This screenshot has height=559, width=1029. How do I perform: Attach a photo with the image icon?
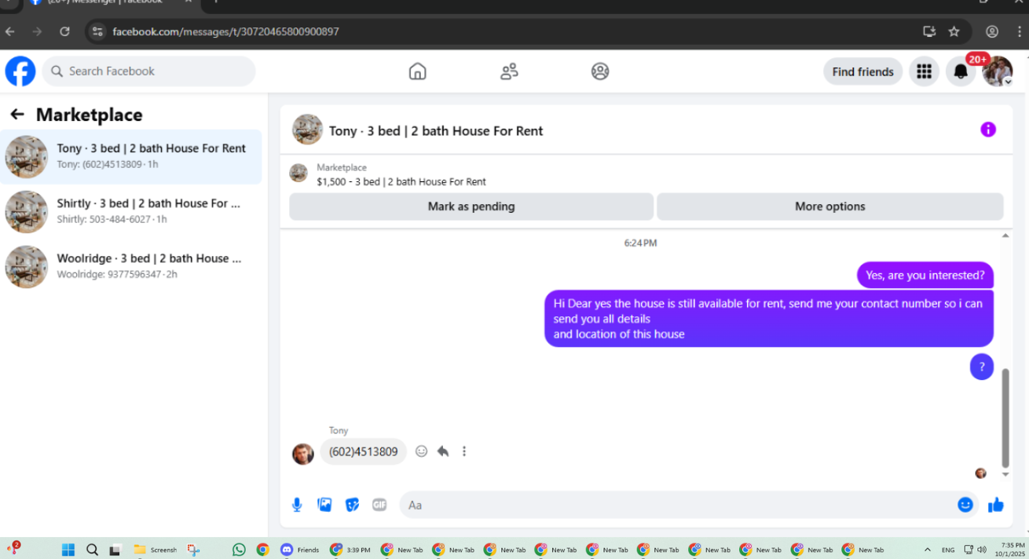[324, 505]
